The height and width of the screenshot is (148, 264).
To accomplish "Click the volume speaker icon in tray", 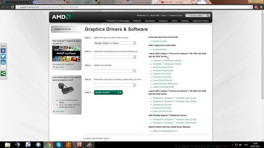I will click(240, 145).
